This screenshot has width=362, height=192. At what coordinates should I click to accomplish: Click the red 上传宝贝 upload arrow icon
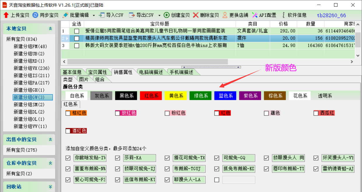[x=6, y=15]
